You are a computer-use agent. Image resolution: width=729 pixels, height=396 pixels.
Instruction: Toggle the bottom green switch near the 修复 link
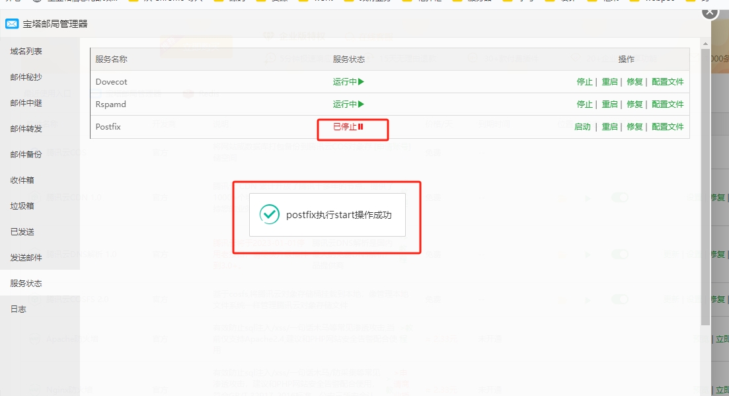620,299
